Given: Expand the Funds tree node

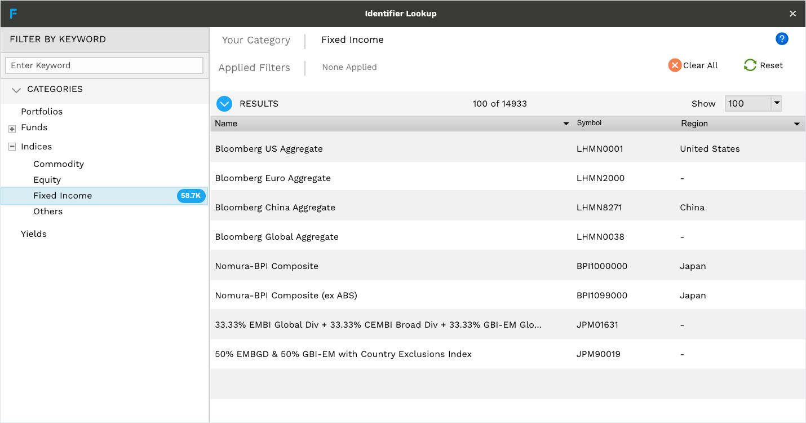Looking at the screenshot, I should (x=12, y=129).
